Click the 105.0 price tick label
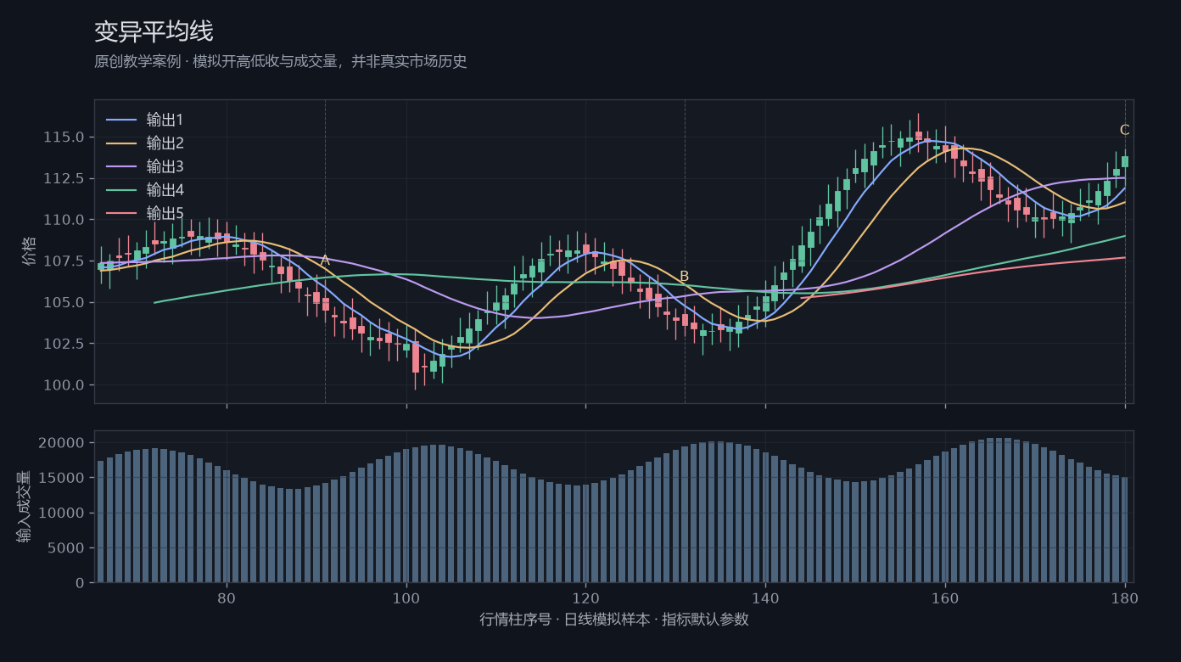Screen dimensions: 1181x662 point(64,303)
